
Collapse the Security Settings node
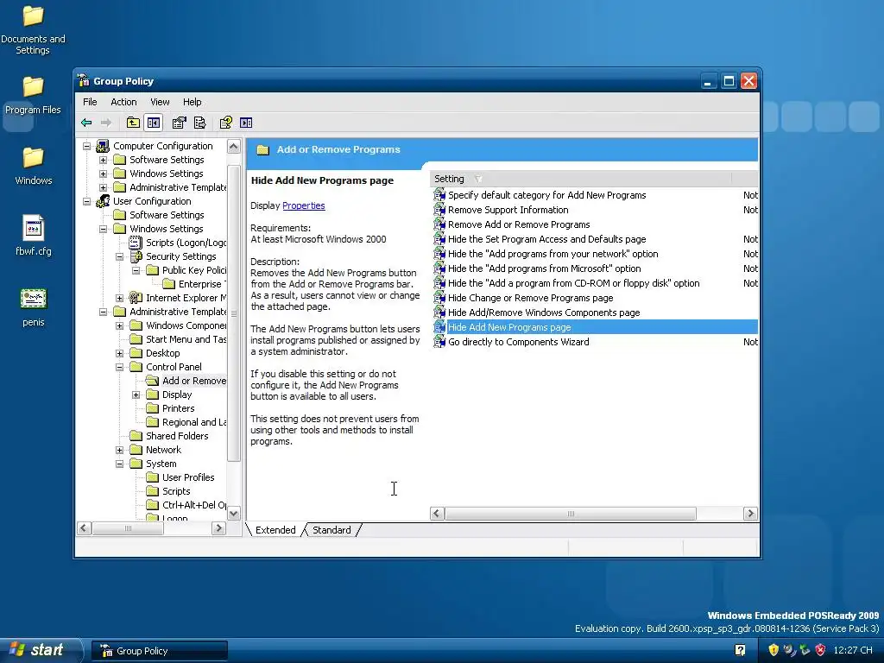(119, 256)
